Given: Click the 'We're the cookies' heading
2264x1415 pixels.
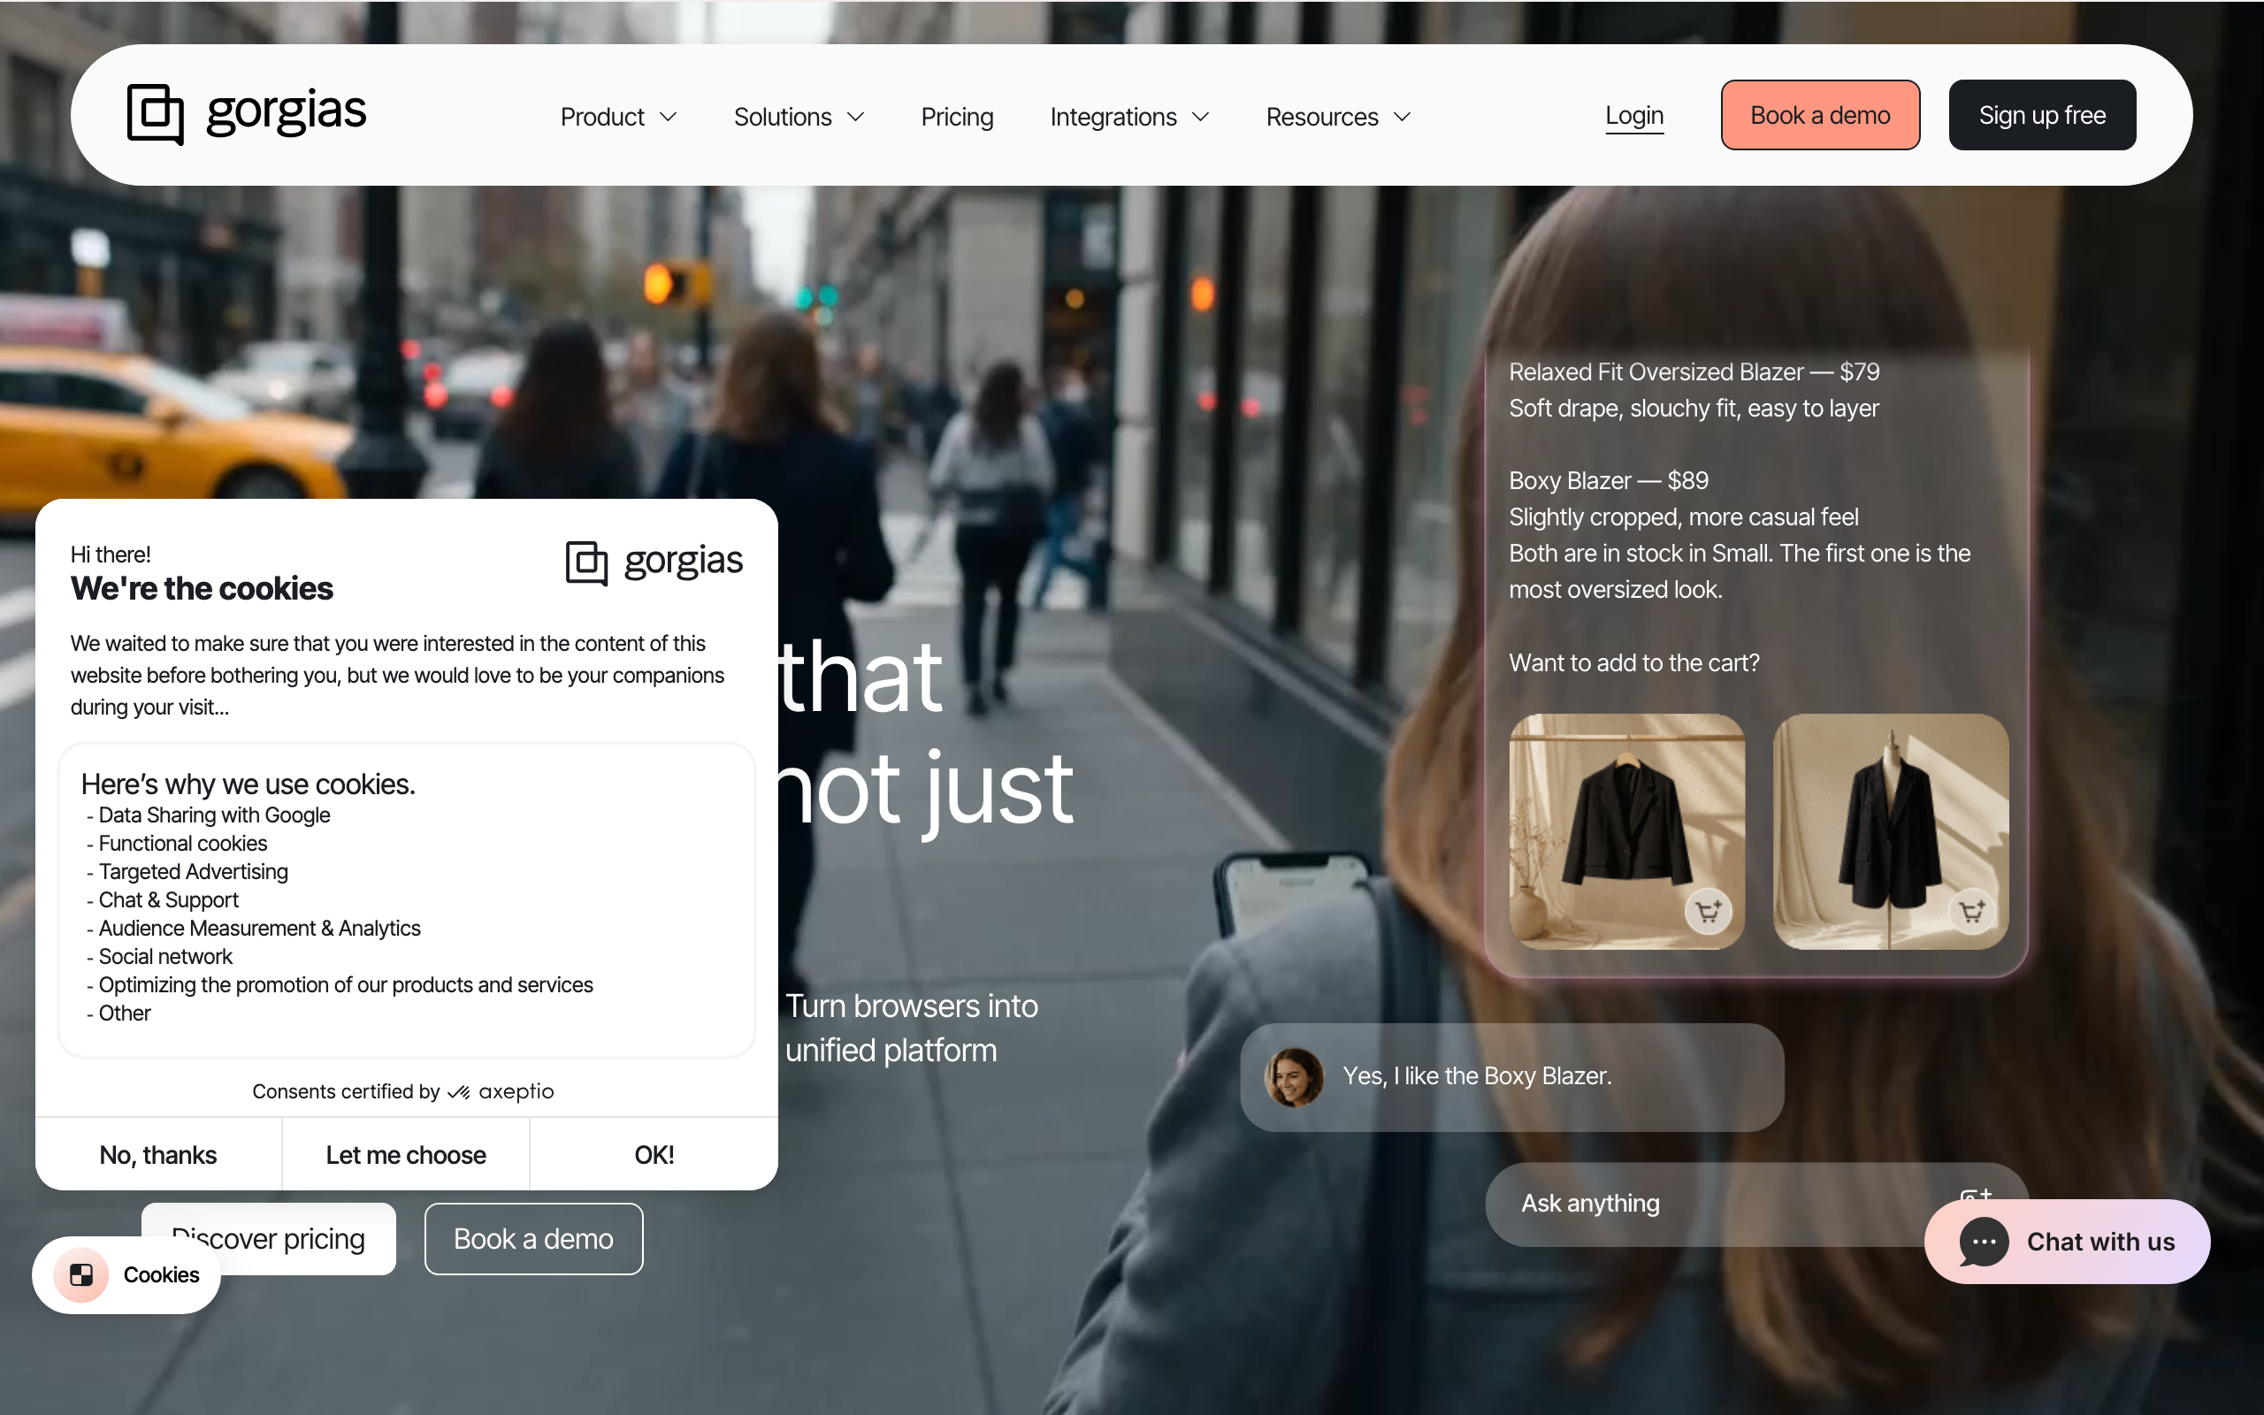Looking at the screenshot, I should (x=201, y=588).
